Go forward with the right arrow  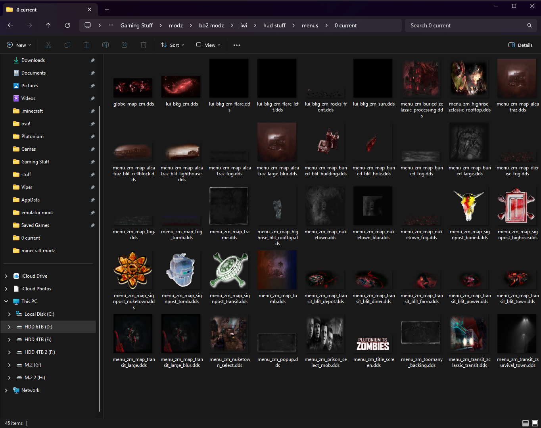point(29,25)
